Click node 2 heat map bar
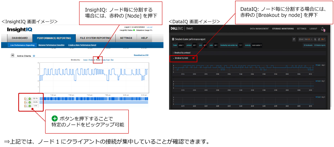 click(94, 102)
